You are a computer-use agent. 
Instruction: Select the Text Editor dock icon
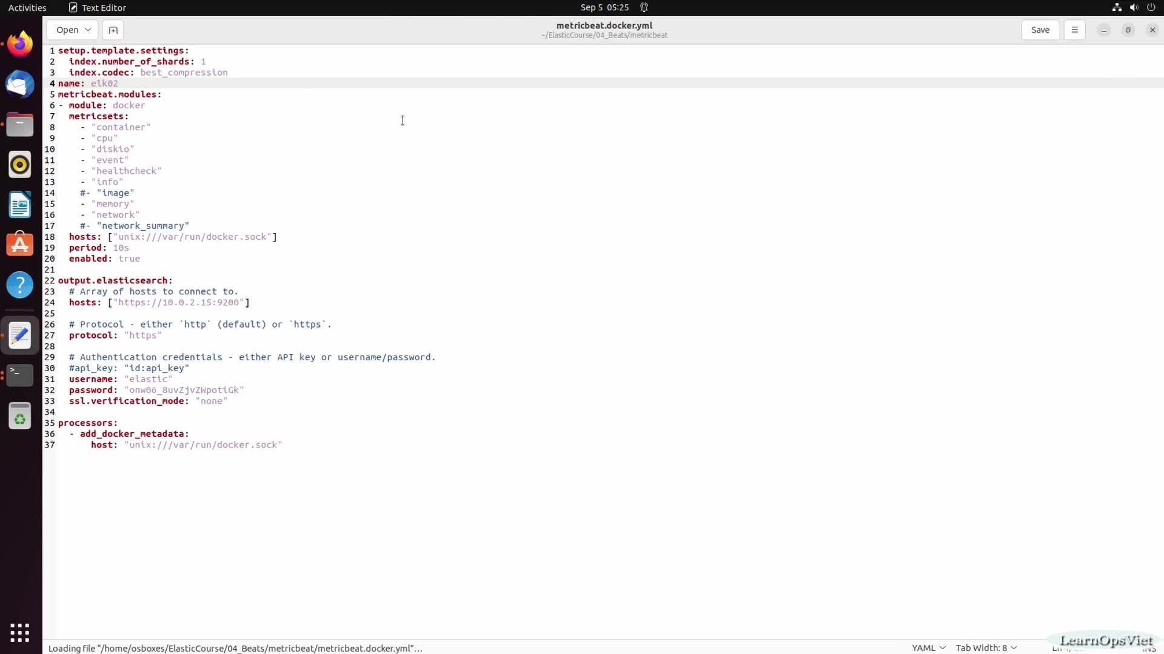pyautogui.click(x=20, y=335)
